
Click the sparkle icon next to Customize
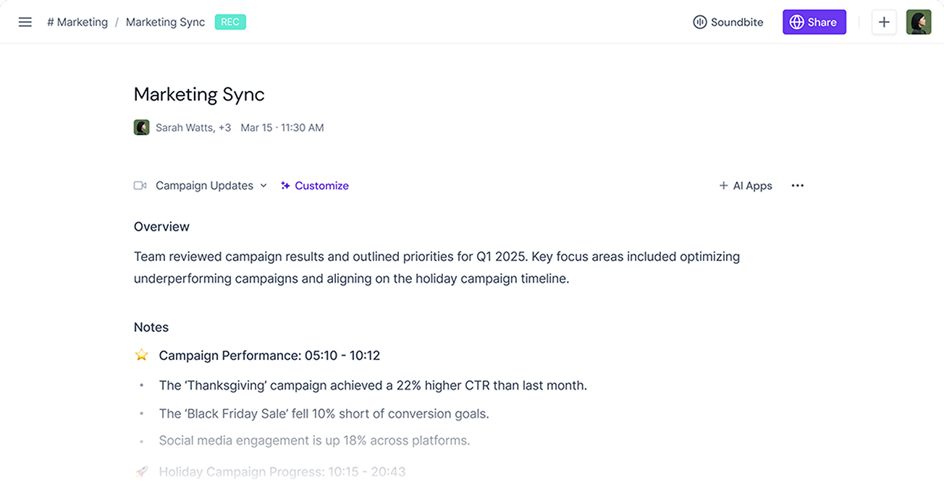point(286,186)
